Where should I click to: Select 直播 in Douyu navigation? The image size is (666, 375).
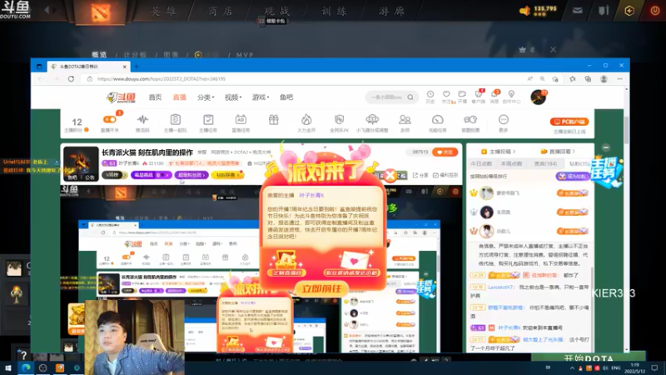coord(180,97)
